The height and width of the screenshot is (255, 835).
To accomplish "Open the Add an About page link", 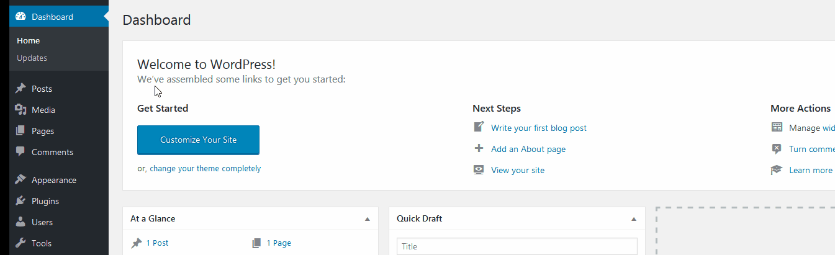I will point(528,149).
